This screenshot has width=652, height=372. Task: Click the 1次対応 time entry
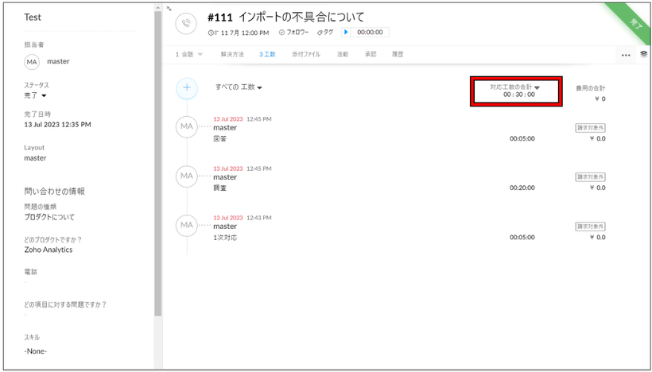(225, 238)
